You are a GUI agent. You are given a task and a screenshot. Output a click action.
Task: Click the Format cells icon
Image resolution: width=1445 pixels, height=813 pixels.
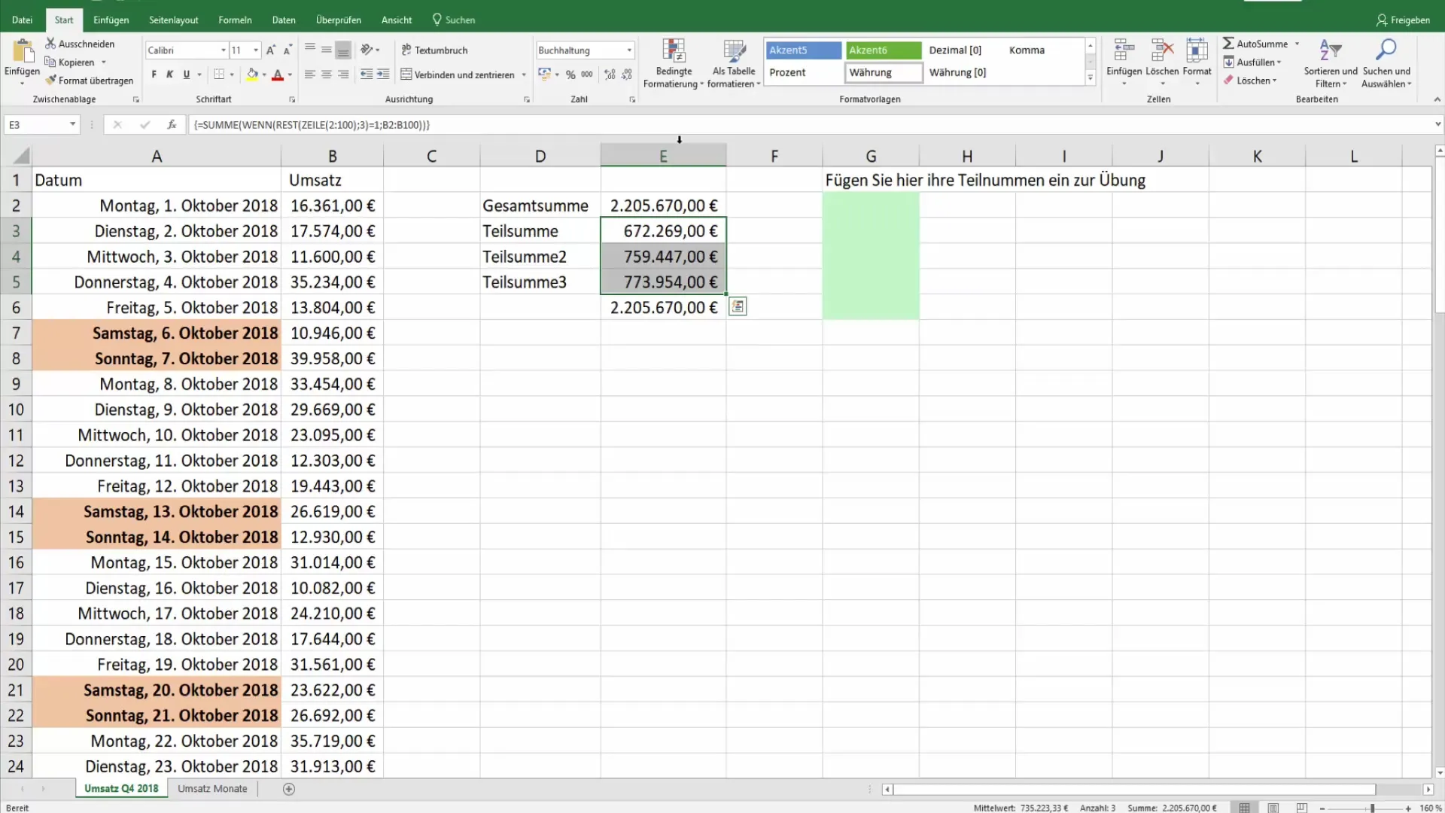click(x=1197, y=51)
